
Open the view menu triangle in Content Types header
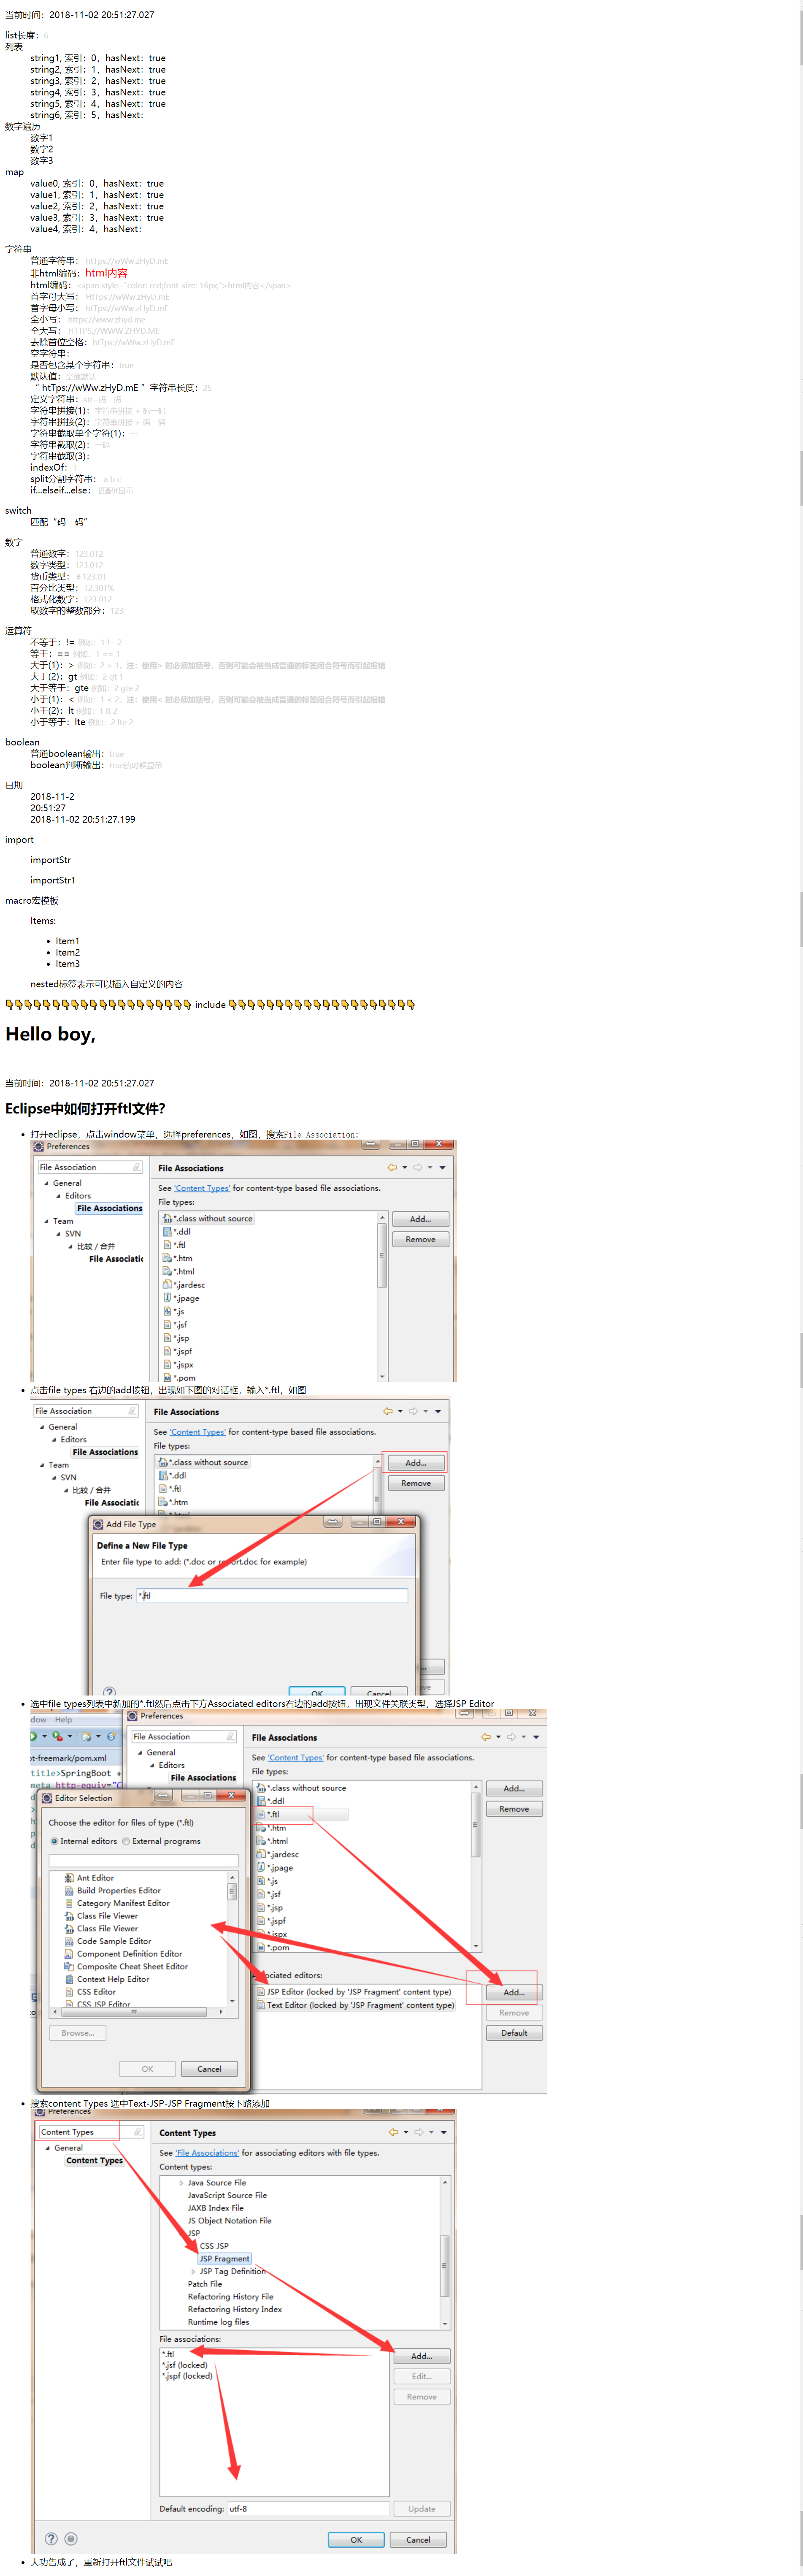pos(443,2132)
